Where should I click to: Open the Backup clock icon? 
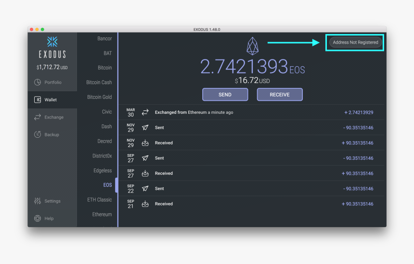pyautogui.click(x=38, y=134)
